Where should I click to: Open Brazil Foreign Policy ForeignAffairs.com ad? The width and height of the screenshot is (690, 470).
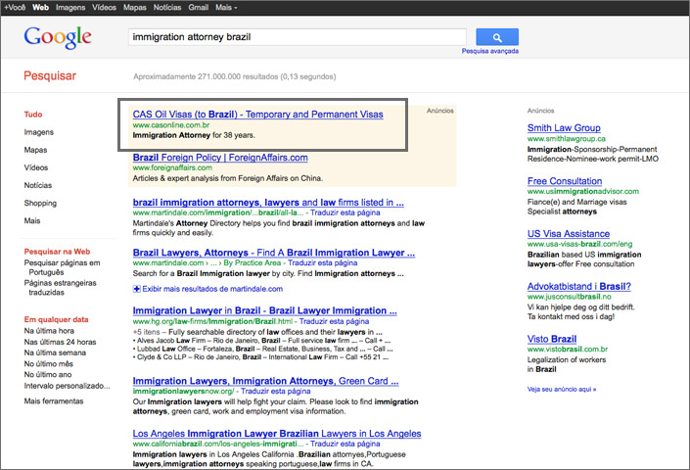[220, 158]
